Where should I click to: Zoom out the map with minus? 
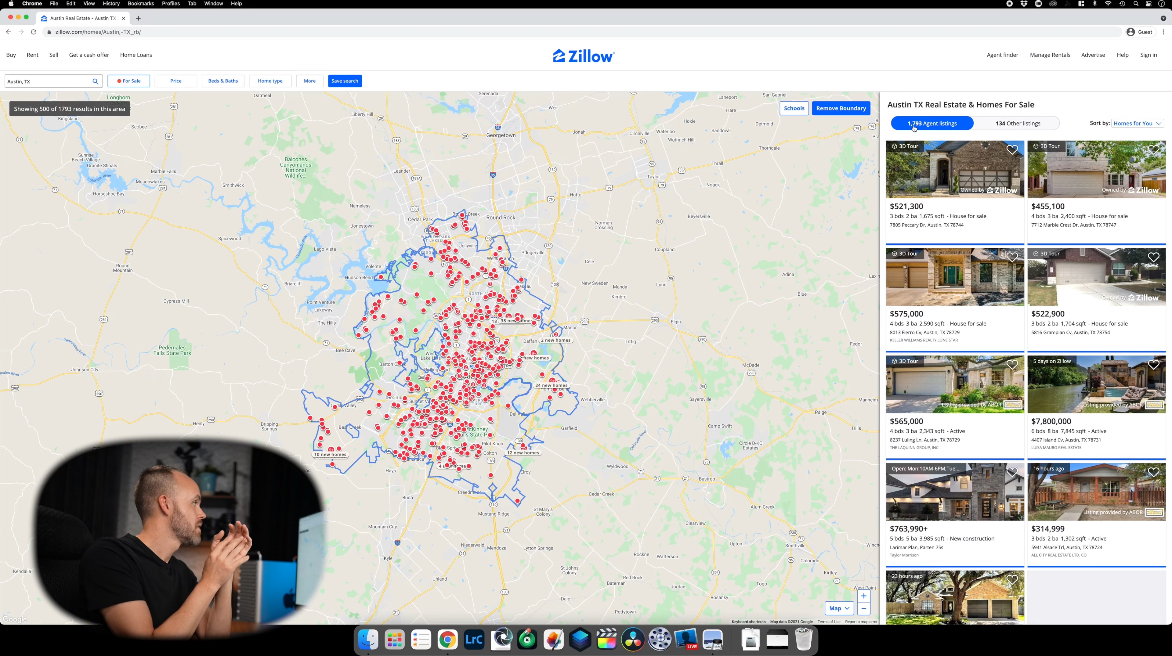863,609
